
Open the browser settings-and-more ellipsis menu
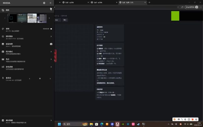[x=201, y=7]
